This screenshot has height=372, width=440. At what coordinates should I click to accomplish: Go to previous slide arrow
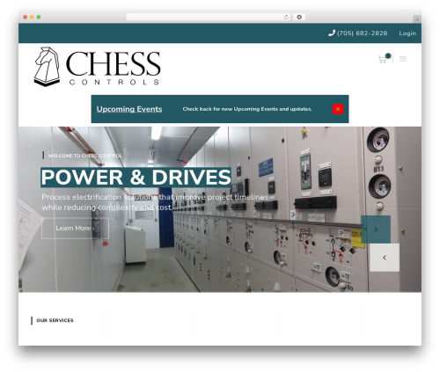coord(385,258)
